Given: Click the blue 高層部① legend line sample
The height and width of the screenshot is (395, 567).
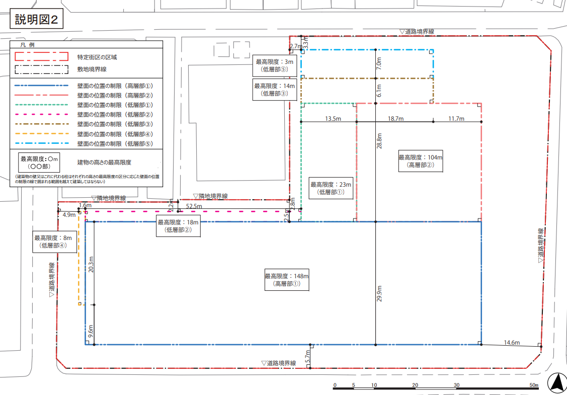Looking at the screenshot, I should (41, 86).
